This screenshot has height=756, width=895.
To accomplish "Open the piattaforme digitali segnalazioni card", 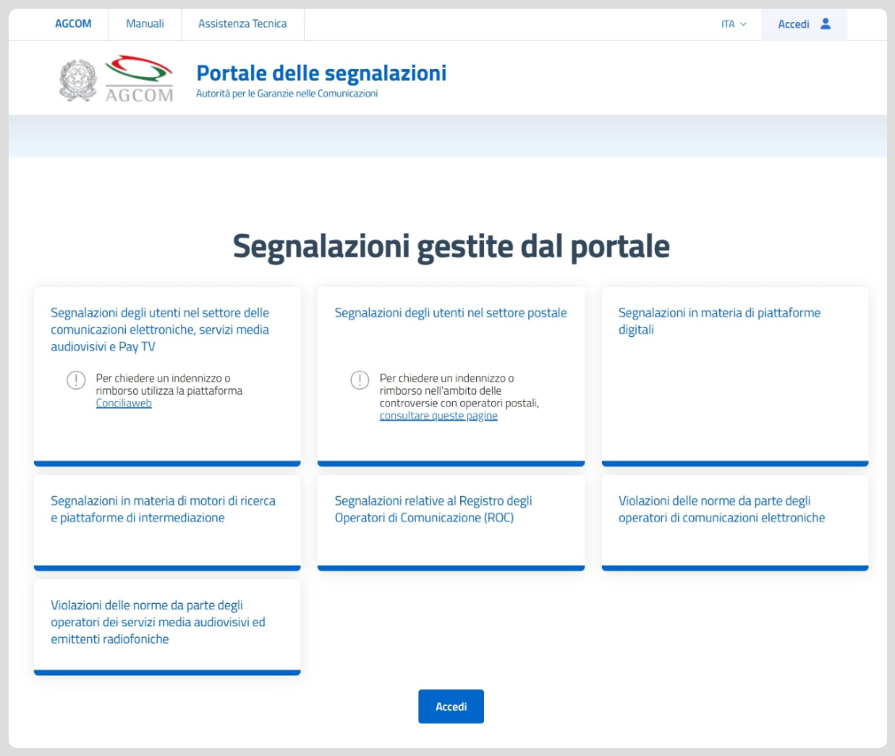I will click(x=735, y=374).
